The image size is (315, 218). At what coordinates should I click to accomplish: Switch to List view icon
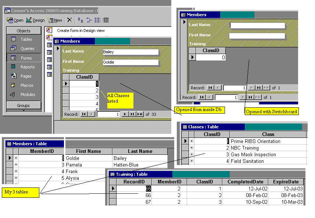coord(97,20)
